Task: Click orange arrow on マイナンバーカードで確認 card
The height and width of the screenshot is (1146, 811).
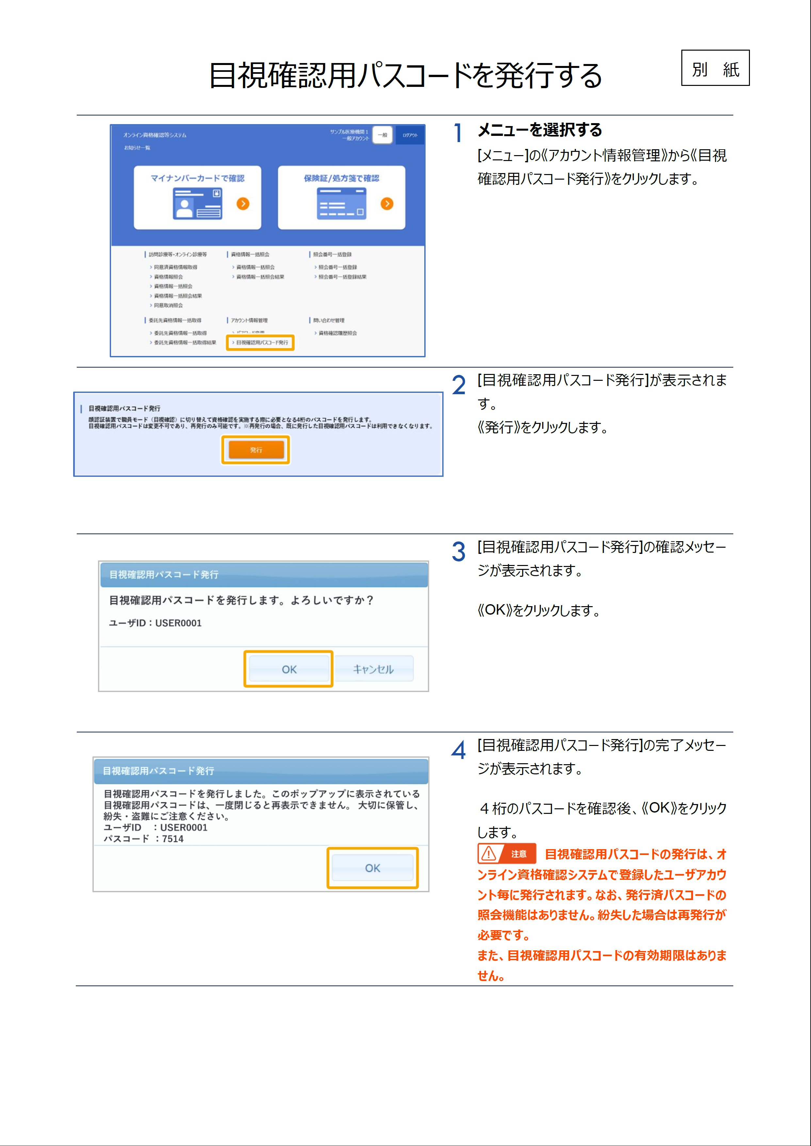Action: tap(243, 204)
